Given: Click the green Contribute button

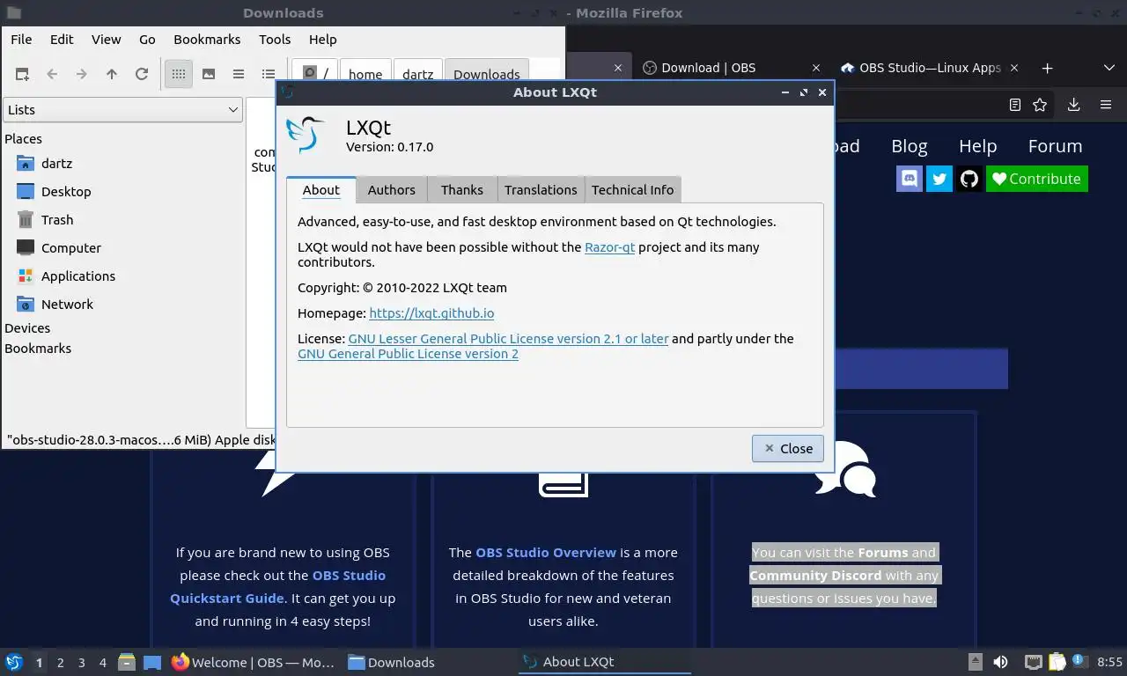Looking at the screenshot, I should tap(1037, 179).
